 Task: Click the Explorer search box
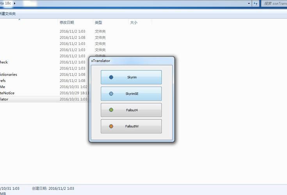pyautogui.click(x=274, y=4)
